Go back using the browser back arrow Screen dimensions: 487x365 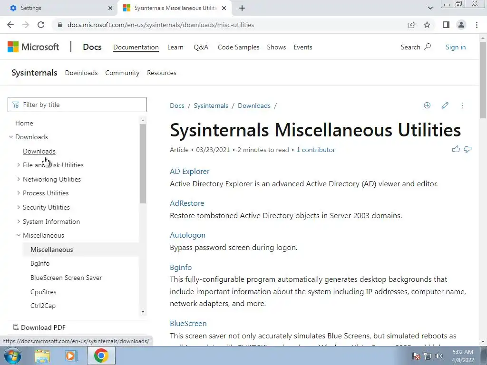[10, 25]
